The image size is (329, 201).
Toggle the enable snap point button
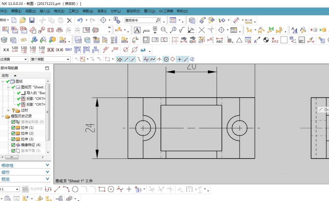(119, 59)
